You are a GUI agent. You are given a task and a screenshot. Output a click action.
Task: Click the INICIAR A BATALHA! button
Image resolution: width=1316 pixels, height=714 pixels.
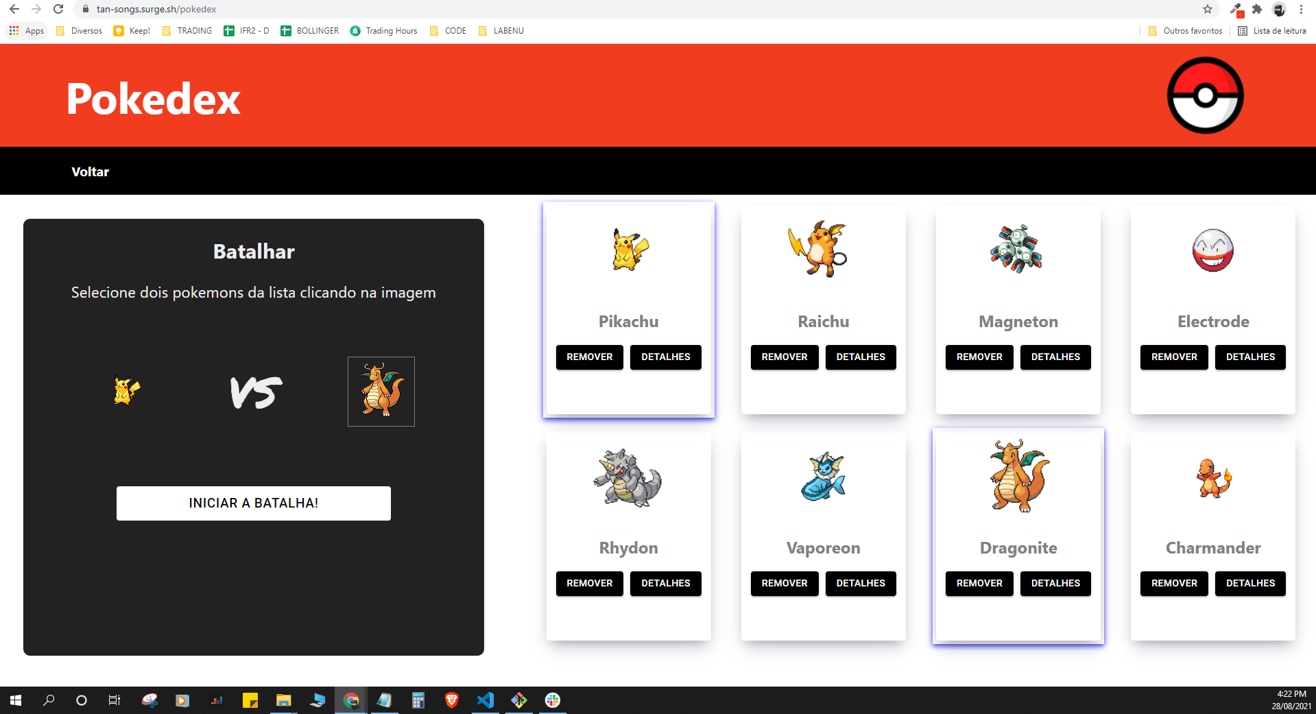point(253,503)
